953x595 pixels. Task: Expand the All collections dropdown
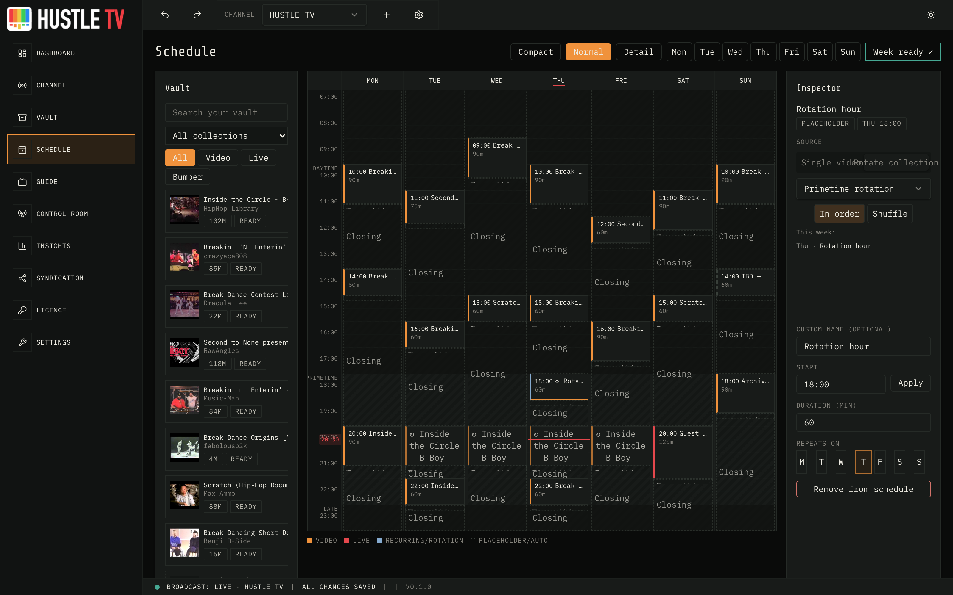click(x=226, y=136)
